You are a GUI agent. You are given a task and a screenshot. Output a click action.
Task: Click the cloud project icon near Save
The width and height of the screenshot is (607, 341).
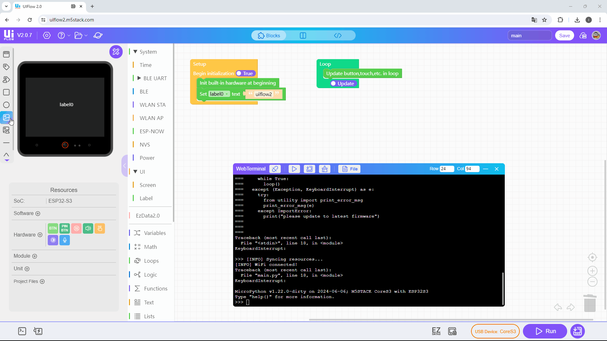(x=583, y=36)
